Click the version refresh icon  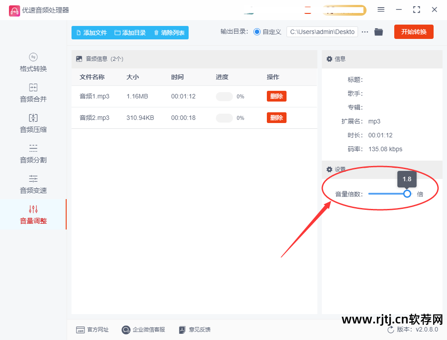pyautogui.click(x=391, y=330)
